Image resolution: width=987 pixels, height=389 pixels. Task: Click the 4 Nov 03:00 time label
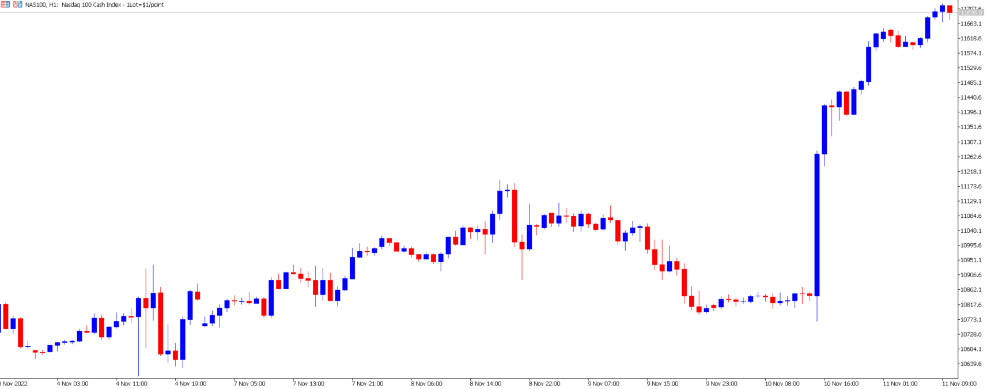[x=73, y=384]
